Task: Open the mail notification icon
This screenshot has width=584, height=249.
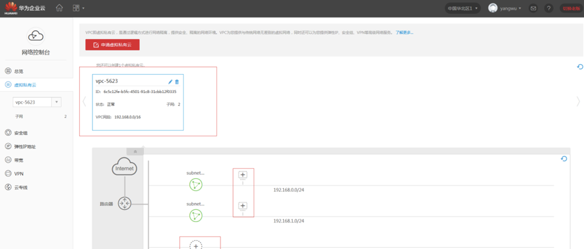Action: 533,8
